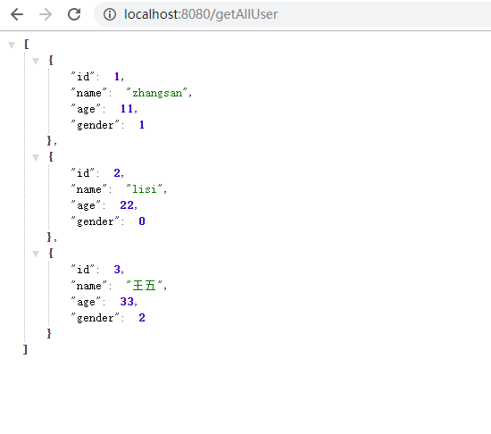
Task: Collapse the second user object (lisi)
Action: [x=36, y=157]
